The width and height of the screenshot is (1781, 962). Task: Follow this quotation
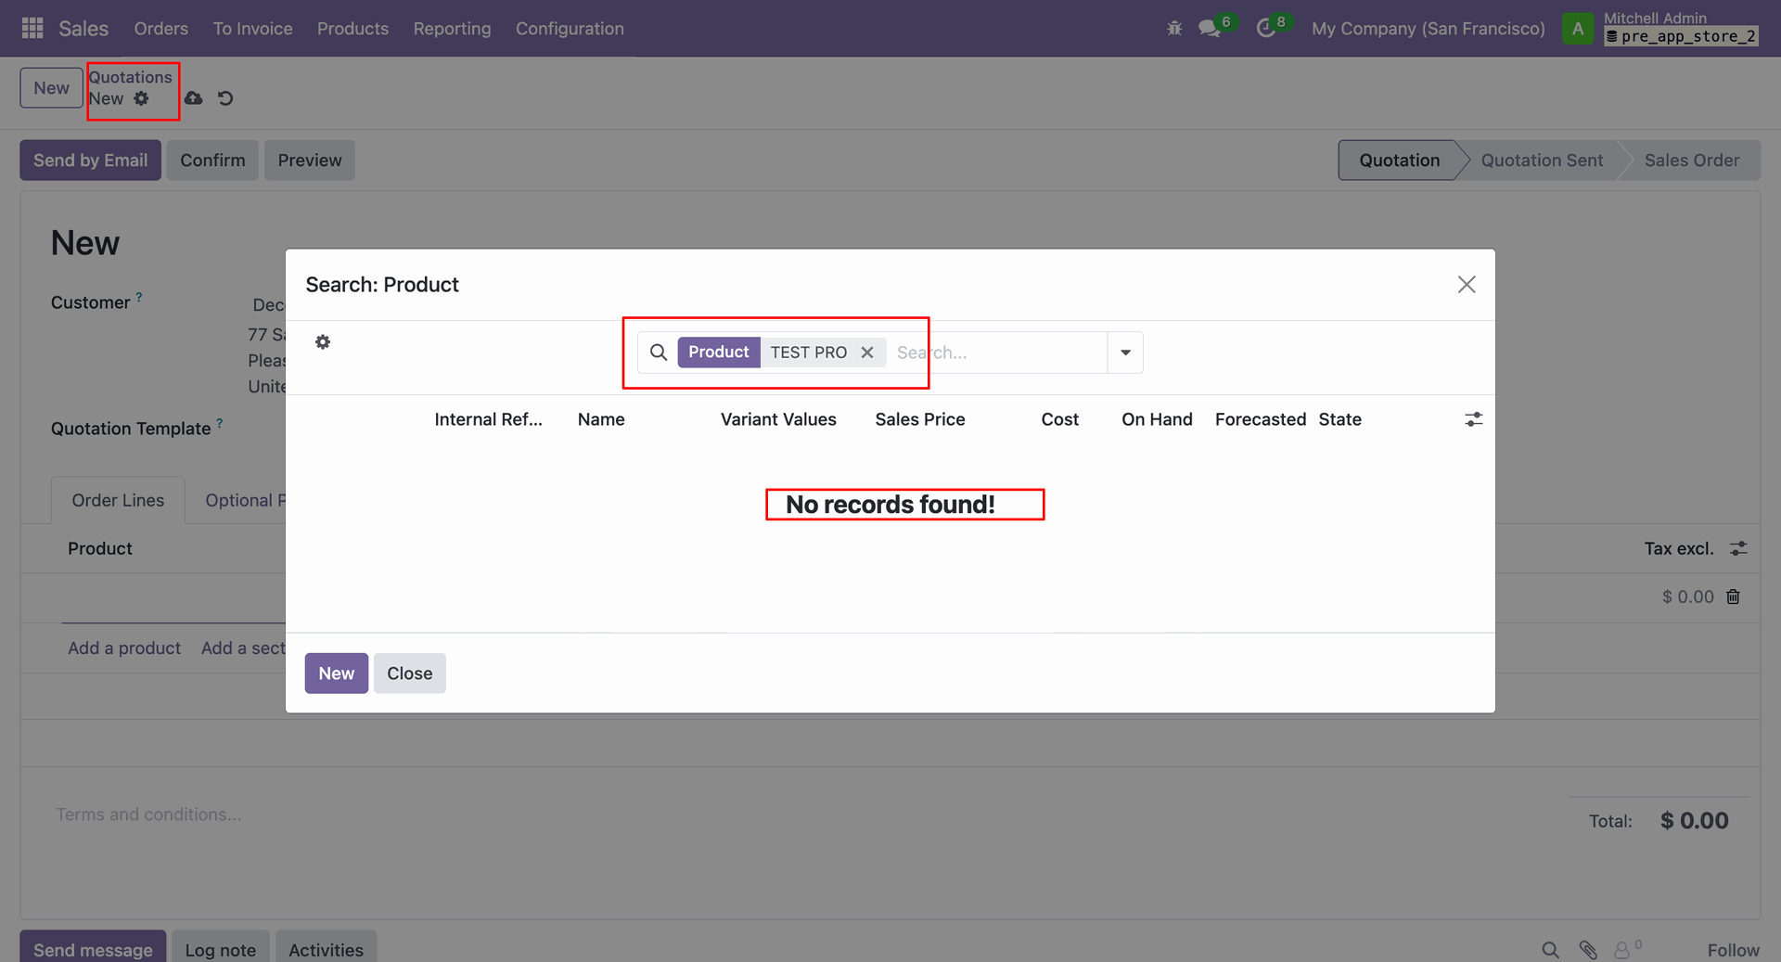point(1733,950)
